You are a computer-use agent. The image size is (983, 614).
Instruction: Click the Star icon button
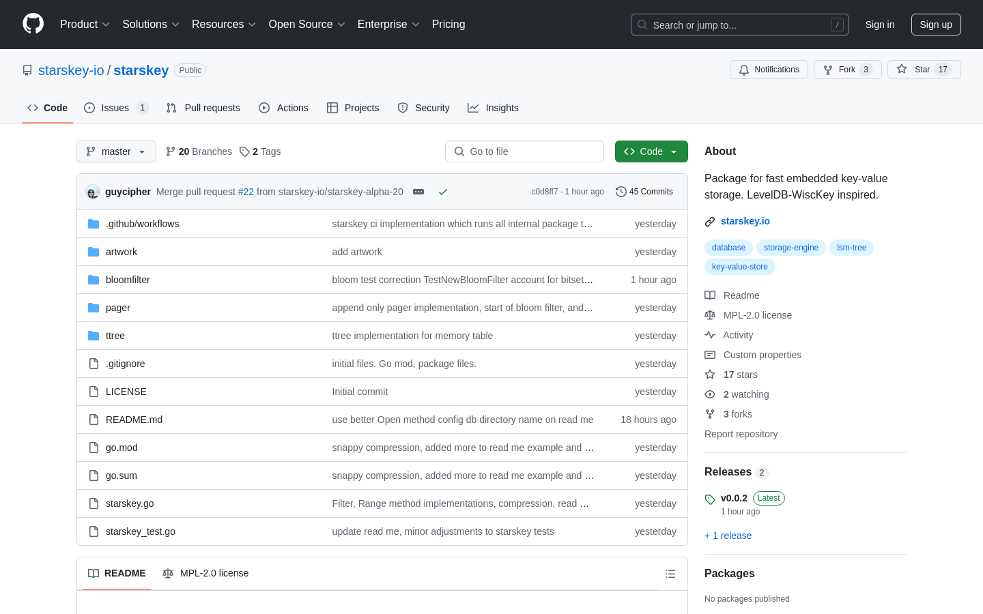click(902, 70)
